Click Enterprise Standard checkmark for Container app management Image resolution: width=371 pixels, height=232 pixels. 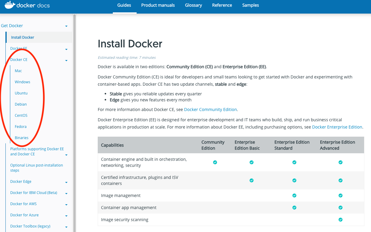pyautogui.click(x=294, y=208)
